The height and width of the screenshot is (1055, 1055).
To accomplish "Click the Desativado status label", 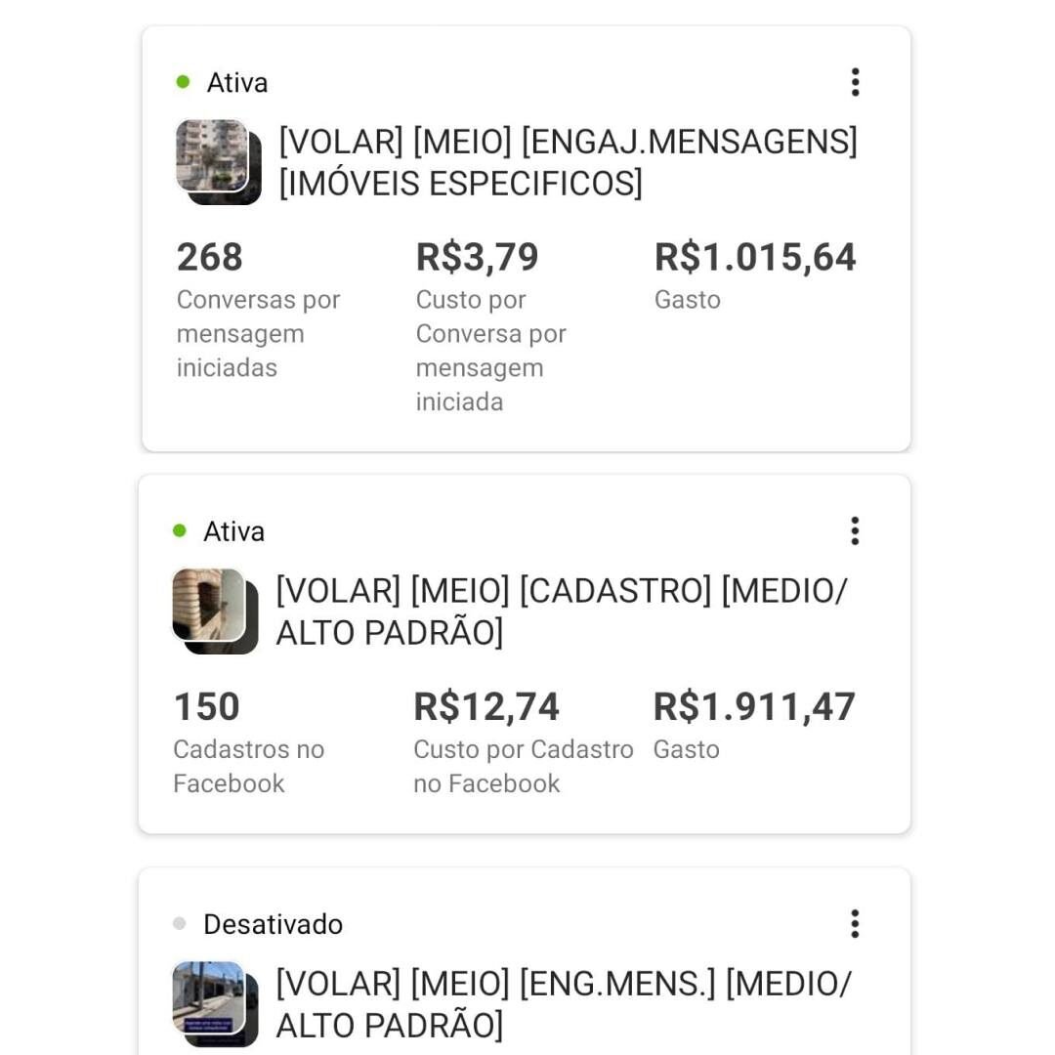I will click(273, 924).
